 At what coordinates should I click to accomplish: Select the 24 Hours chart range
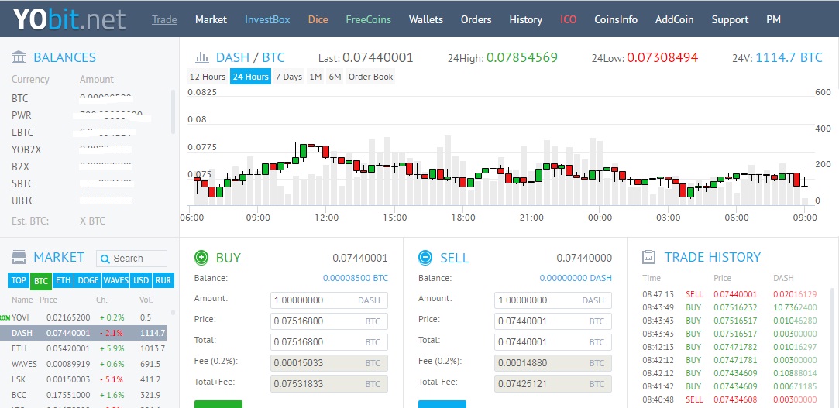pos(250,77)
